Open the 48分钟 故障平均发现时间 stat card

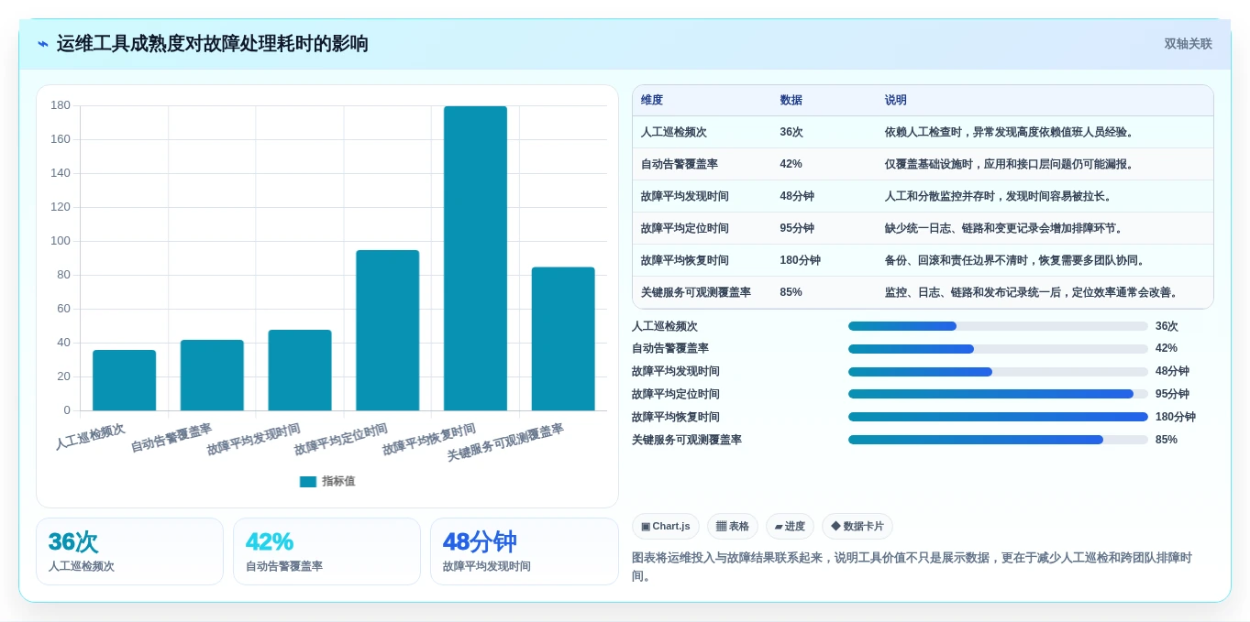(525, 551)
